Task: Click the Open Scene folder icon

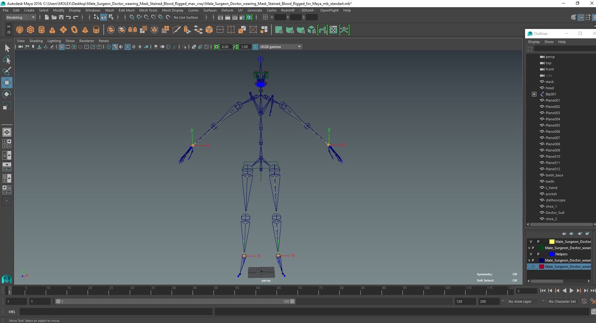Action: coord(54,17)
